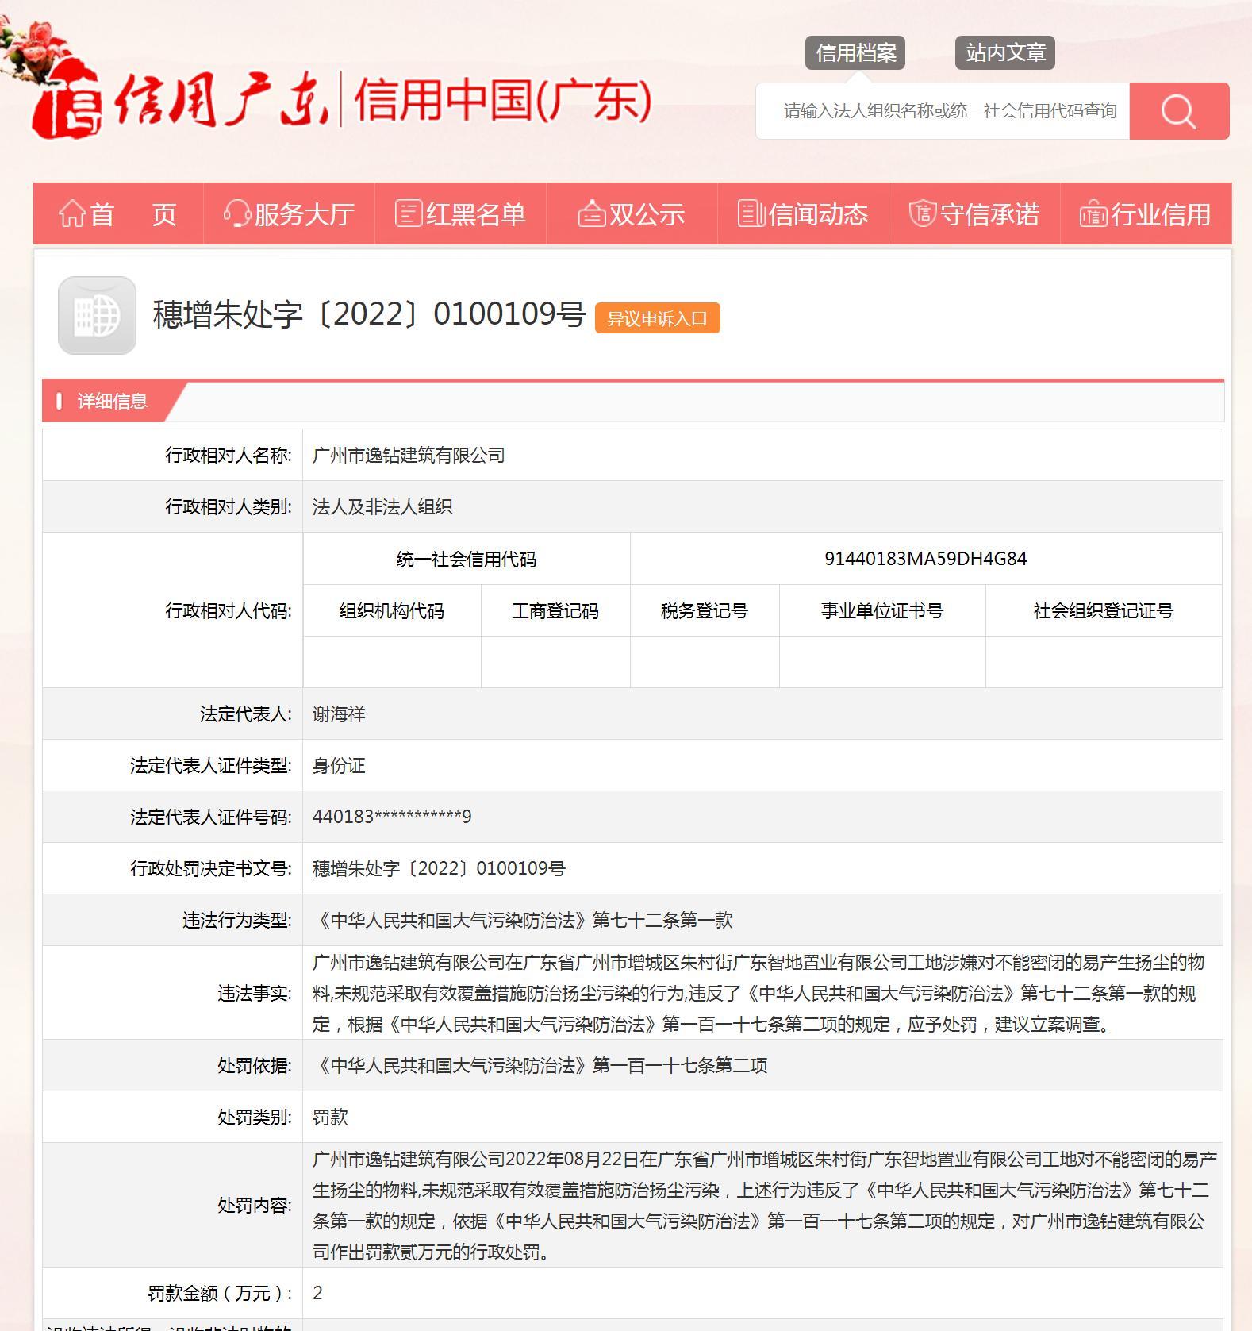Click the credit code 91440183MA59DH4G84
This screenshot has height=1331, width=1252.
coord(926,559)
